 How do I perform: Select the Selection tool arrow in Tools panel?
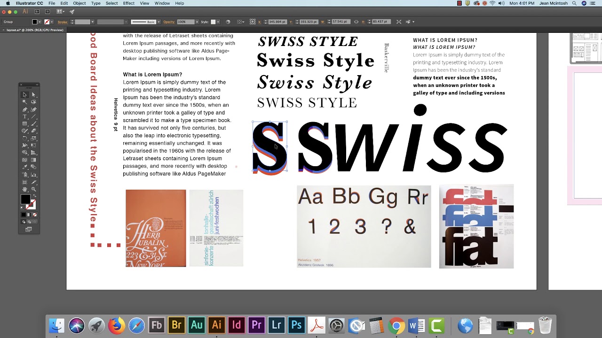point(24,94)
